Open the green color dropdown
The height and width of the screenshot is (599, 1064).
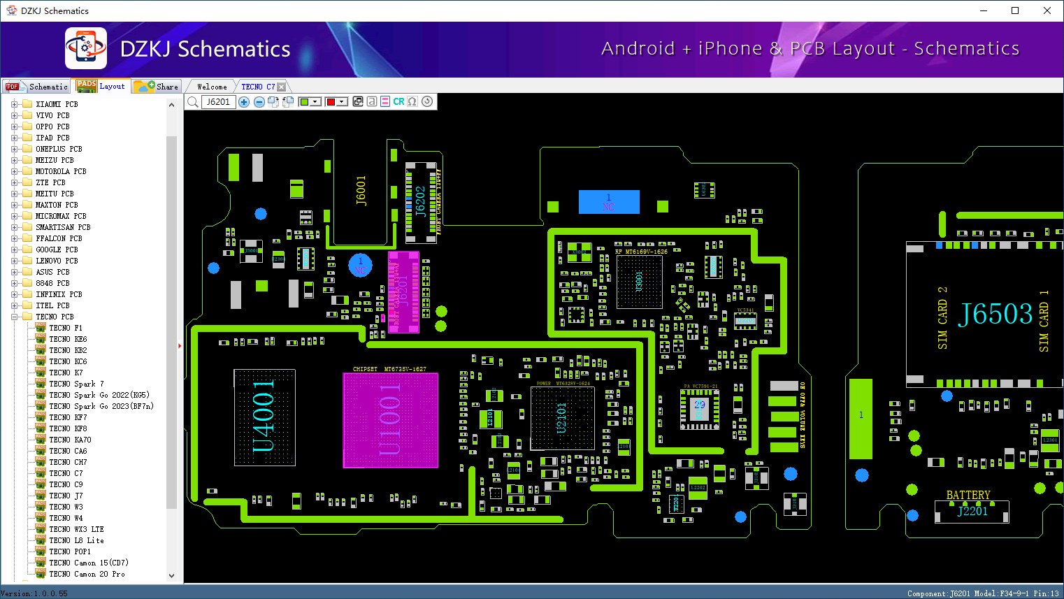pyautogui.click(x=315, y=102)
